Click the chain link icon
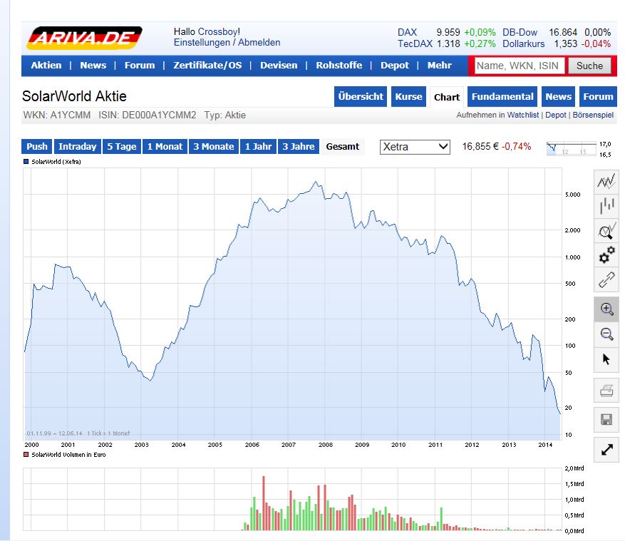The image size is (625, 541). pyautogui.click(x=606, y=279)
